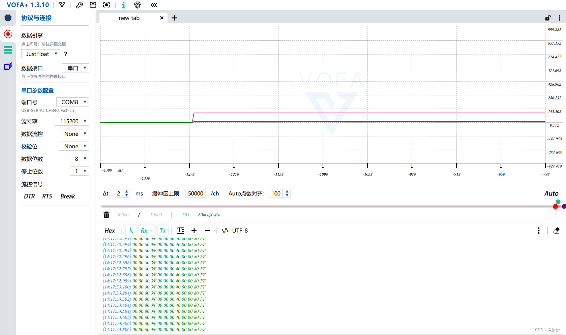Click the trash can clear-buffer icon
Screen dimensions: 566x335
(x=107, y=215)
